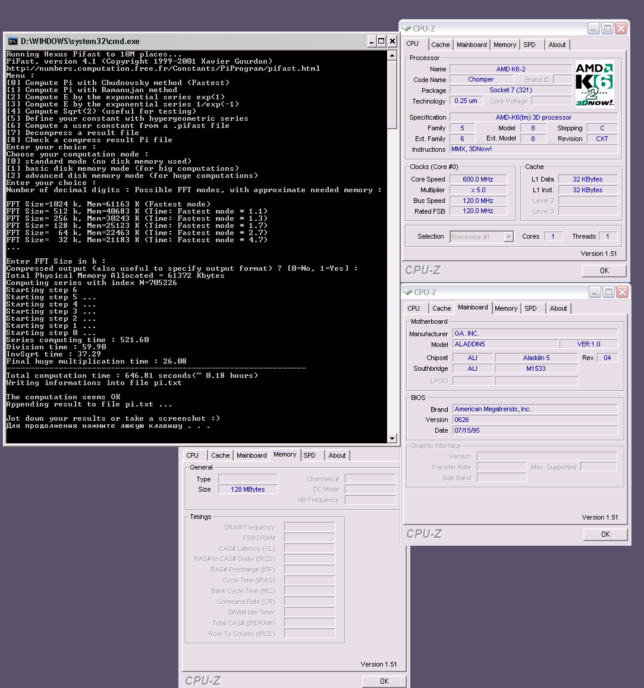This screenshot has width=644, height=688.
Task: Click OK in the CPU-Z Memory window
Action: [385, 681]
